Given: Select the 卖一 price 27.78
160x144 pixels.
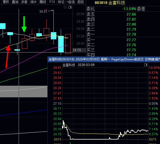Looking at the screenshot, I should 131,34.
